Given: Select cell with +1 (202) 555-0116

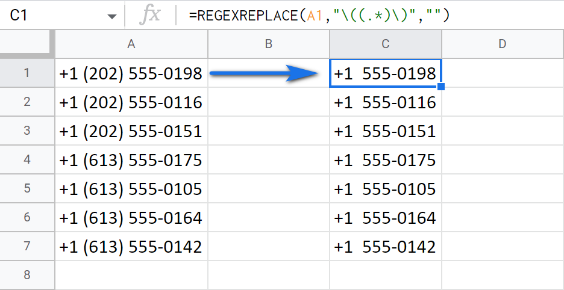Looking at the screenshot, I should [x=131, y=102].
